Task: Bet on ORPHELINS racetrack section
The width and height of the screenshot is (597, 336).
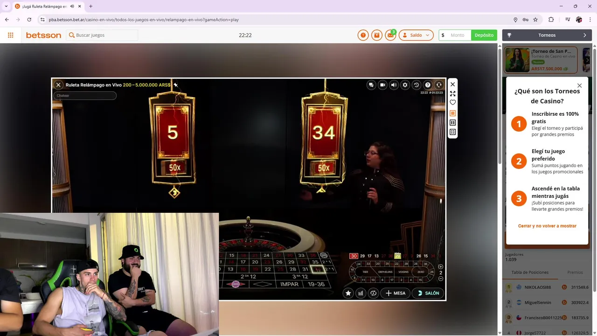Action: click(385, 272)
